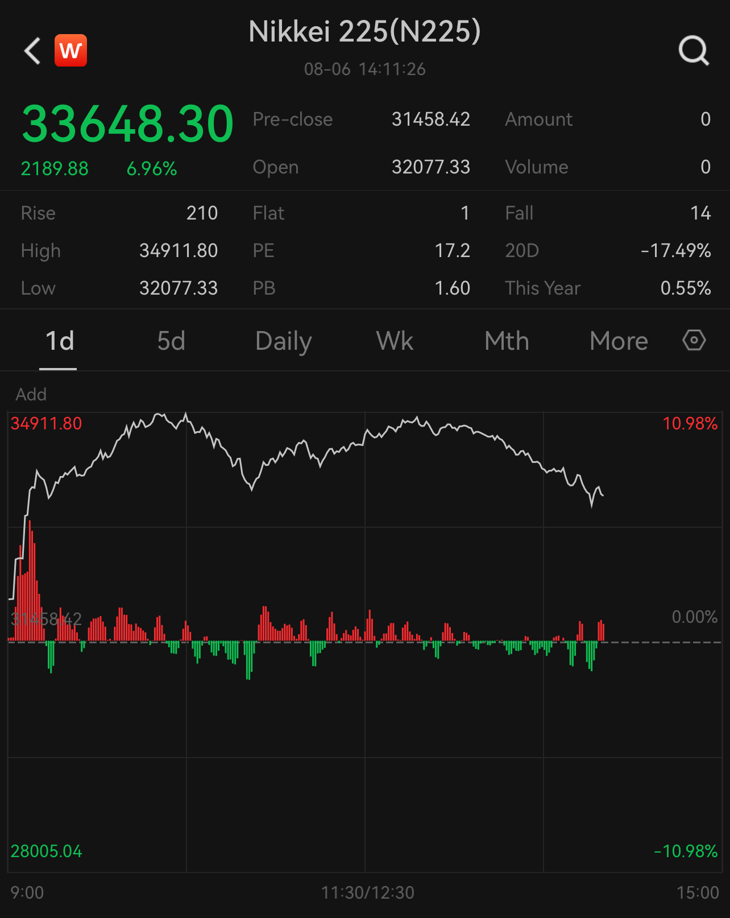The width and height of the screenshot is (730, 918).
Task: Tap the Amount label
Action: pyautogui.click(x=539, y=119)
